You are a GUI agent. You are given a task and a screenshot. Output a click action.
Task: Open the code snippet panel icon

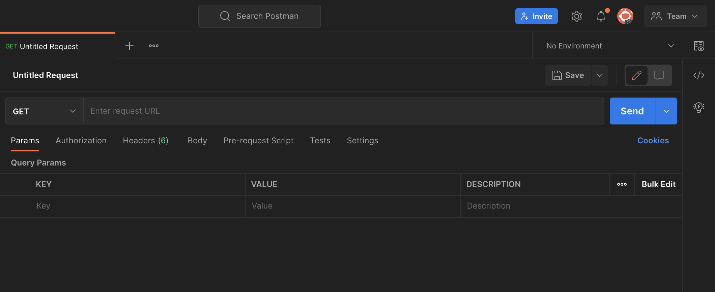[698, 75]
